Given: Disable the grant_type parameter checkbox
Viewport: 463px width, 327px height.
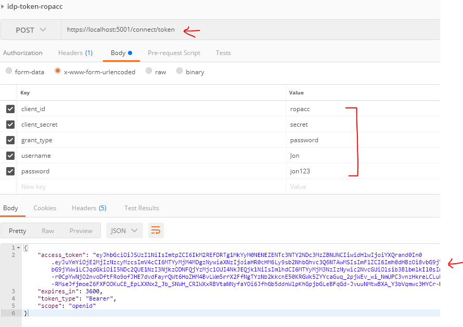Looking at the screenshot, I should coord(10,140).
